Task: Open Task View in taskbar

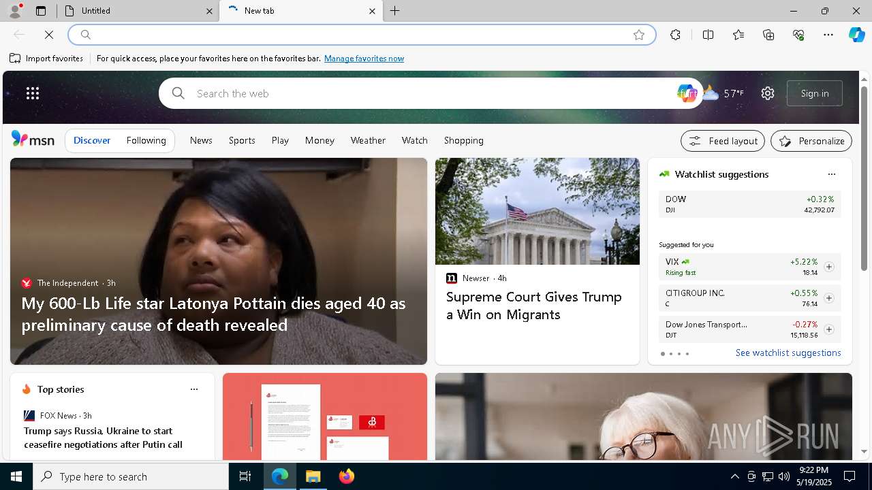Action: point(245,476)
